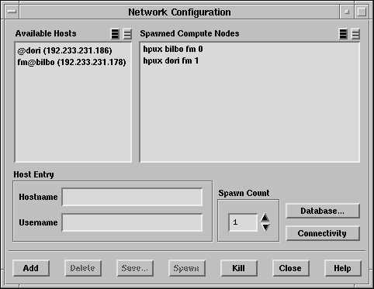This screenshot has height=289, width=374.
Task: Minimize the Network Configuration window
Action: click(x=347, y=12)
